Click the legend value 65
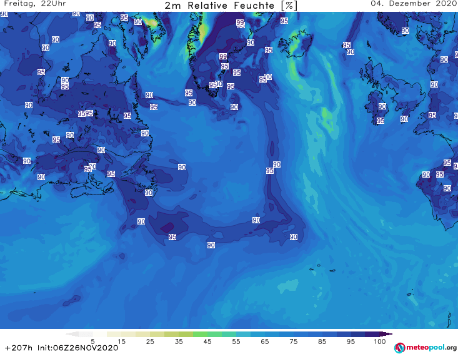The height and width of the screenshot is (354, 458). tap(265, 341)
